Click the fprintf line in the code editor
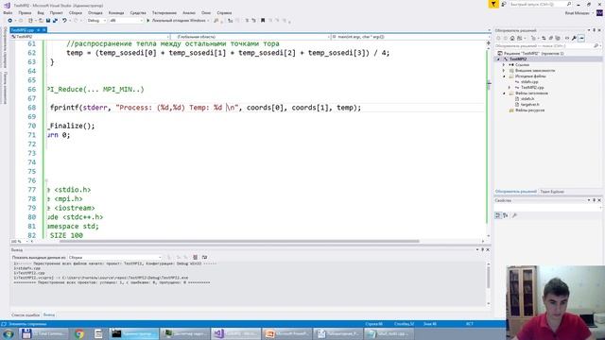Image resolution: width=605 pixels, height=340 pixels. [206, 108]
